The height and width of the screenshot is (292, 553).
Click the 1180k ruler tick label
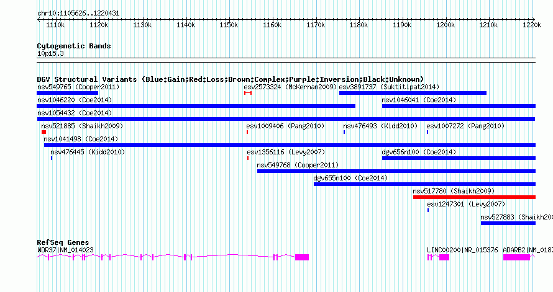tap(359, 25)
